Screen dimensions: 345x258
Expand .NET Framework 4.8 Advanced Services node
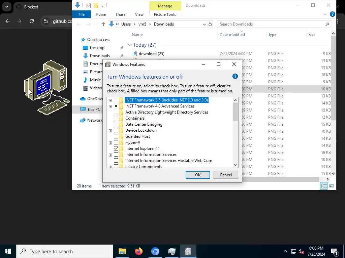pos(110,106)
